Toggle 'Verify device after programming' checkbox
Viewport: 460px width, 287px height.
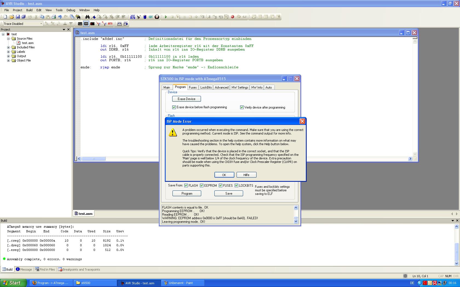coord(242,107)
